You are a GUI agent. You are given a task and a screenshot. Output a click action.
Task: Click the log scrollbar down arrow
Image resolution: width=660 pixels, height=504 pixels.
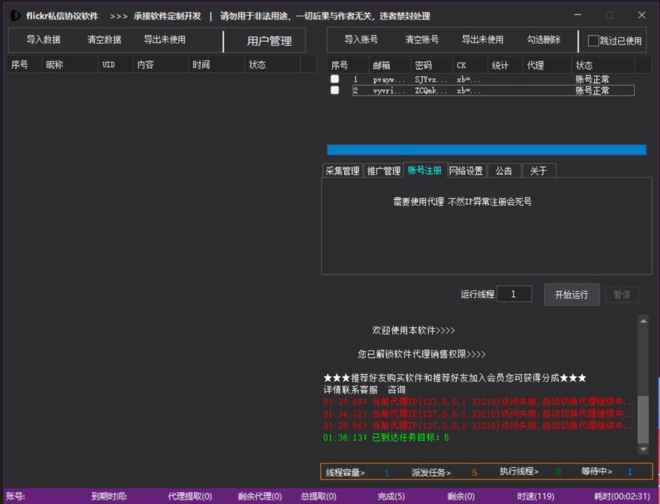tap(643, 449)
